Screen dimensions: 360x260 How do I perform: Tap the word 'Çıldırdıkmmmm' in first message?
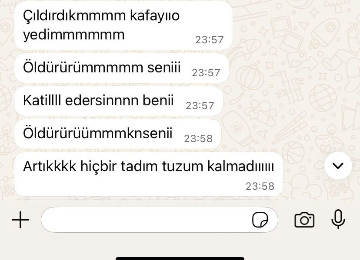point(74,16)
